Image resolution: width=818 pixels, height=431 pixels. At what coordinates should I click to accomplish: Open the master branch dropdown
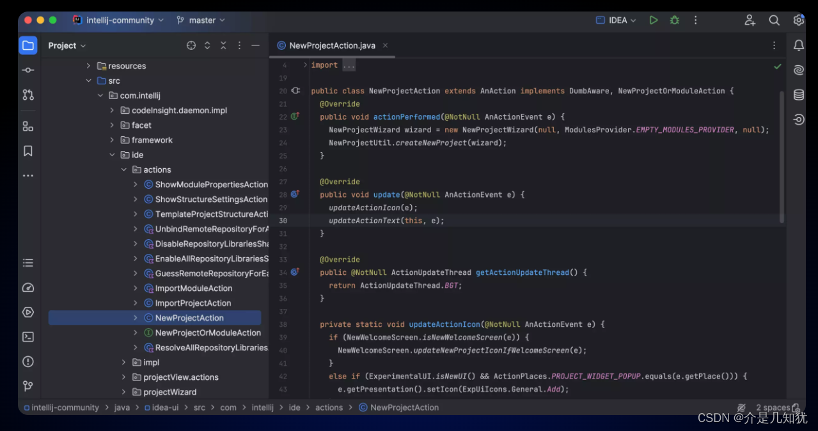200,20
